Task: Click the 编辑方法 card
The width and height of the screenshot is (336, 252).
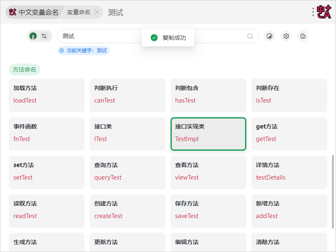Action: click(x=208, y=242)
